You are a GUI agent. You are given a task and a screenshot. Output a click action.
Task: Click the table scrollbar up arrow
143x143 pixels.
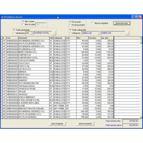[141, 38]
